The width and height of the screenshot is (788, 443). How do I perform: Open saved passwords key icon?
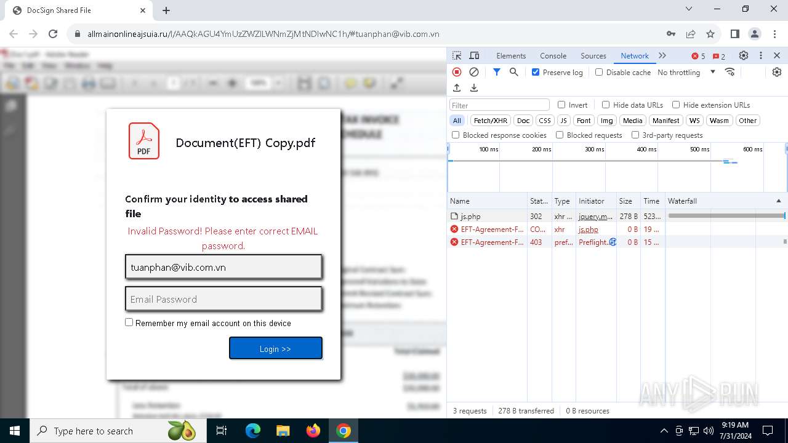[671, 34]
